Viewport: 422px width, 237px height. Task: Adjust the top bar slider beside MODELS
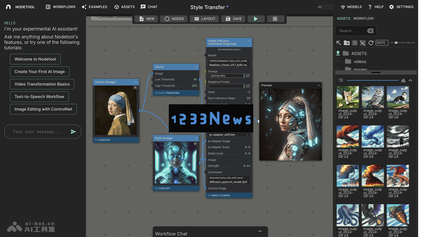click(x=326, y=7)
